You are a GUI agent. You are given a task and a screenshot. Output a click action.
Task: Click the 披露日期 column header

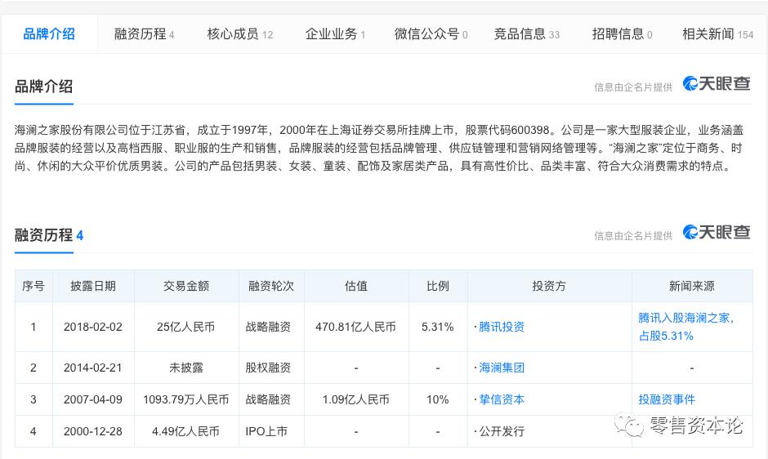[93, 286]
